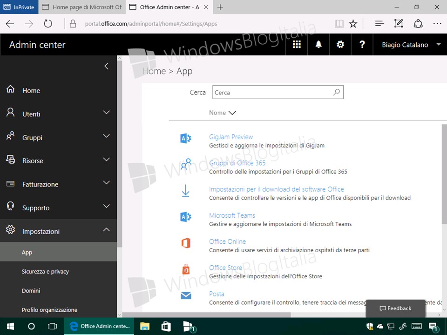Expand the Risorse menu chevron
This screenshot has height=335, width=447.
106,160
